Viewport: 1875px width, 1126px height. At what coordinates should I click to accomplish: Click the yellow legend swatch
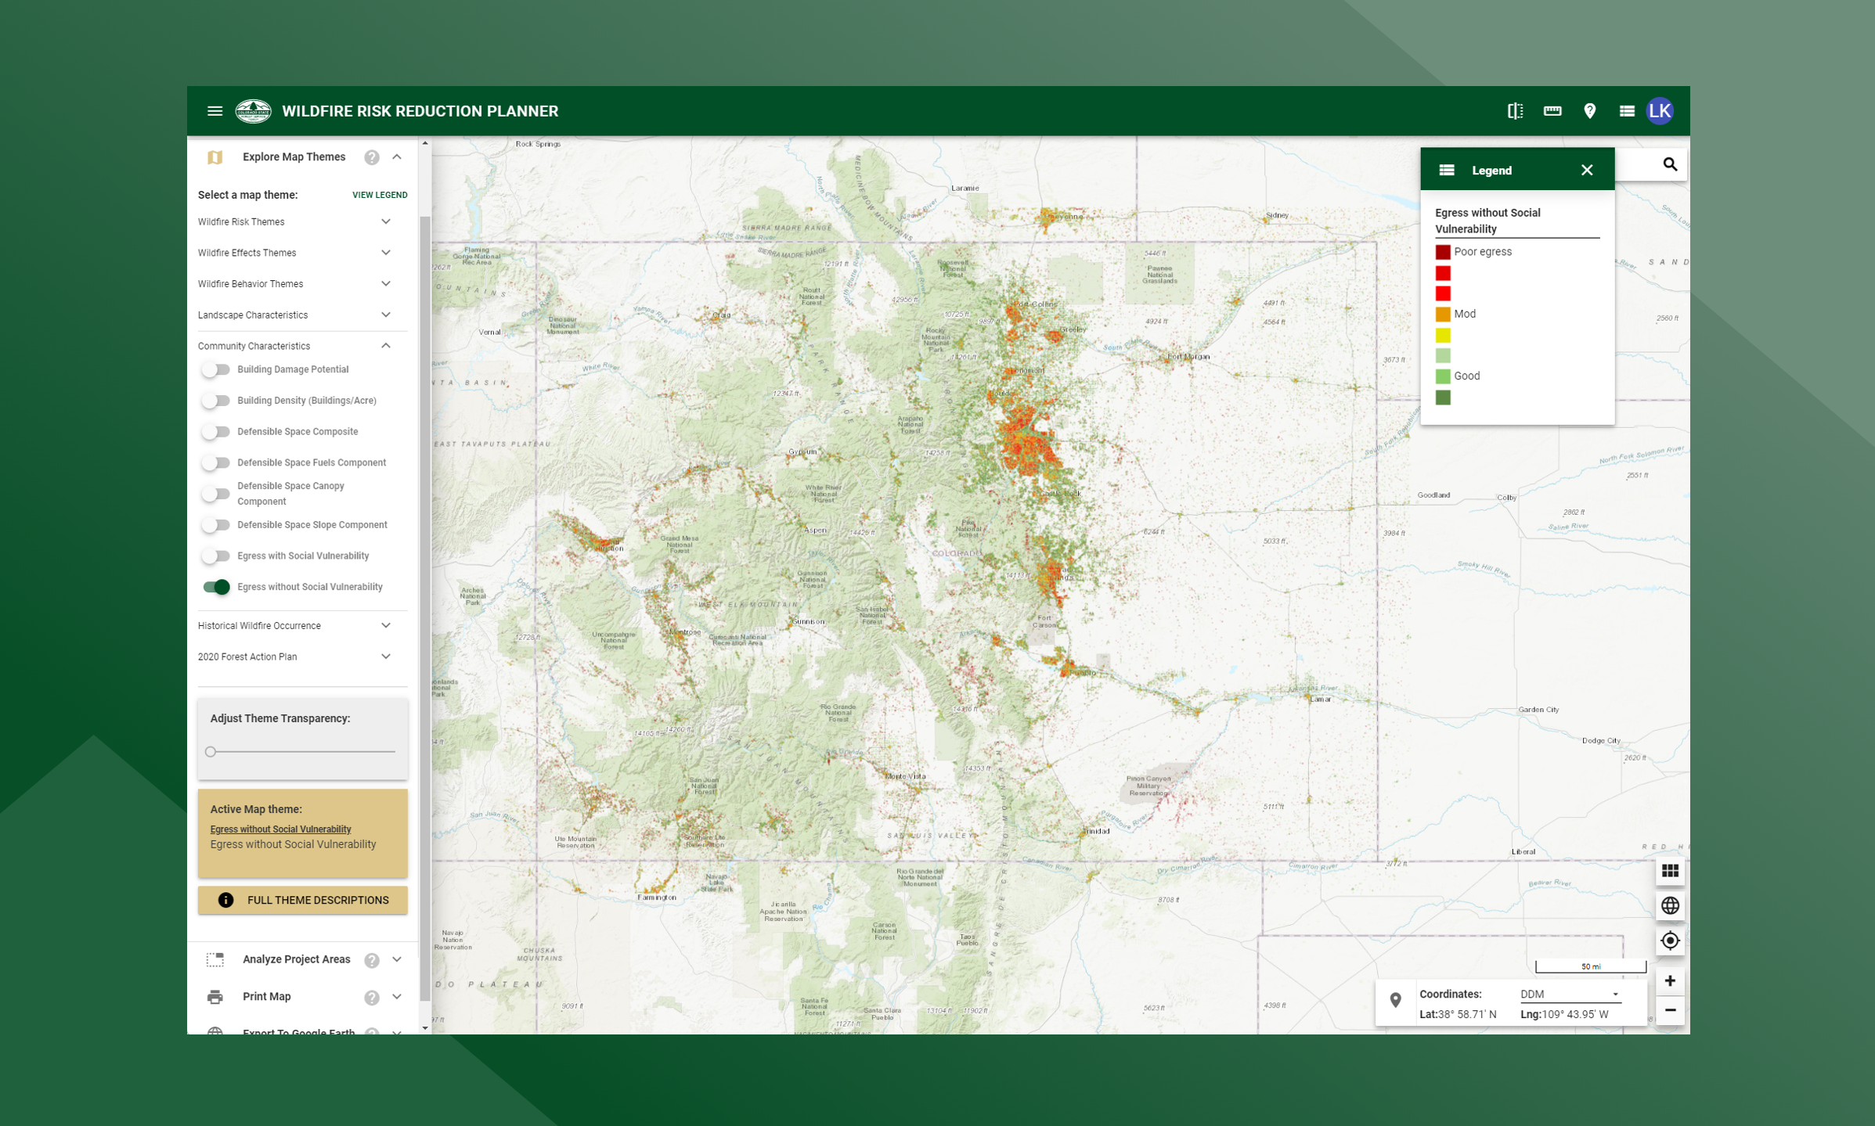(1442, 336)
